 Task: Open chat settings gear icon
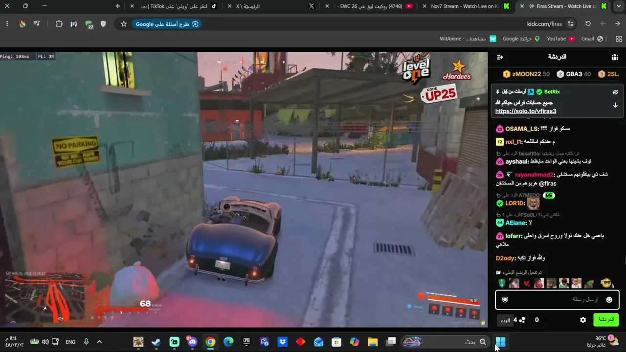pos(583,320)
